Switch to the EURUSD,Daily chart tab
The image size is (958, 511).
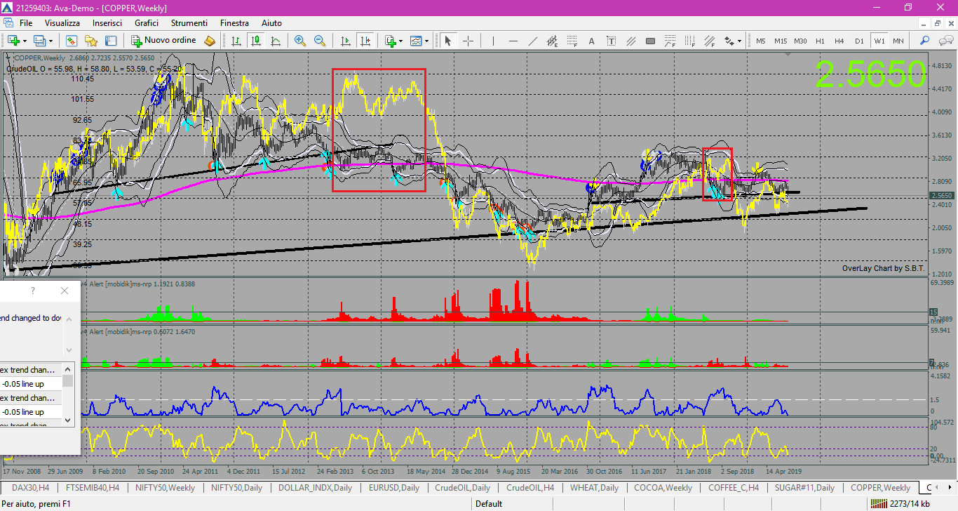click(x=393, y=487)
